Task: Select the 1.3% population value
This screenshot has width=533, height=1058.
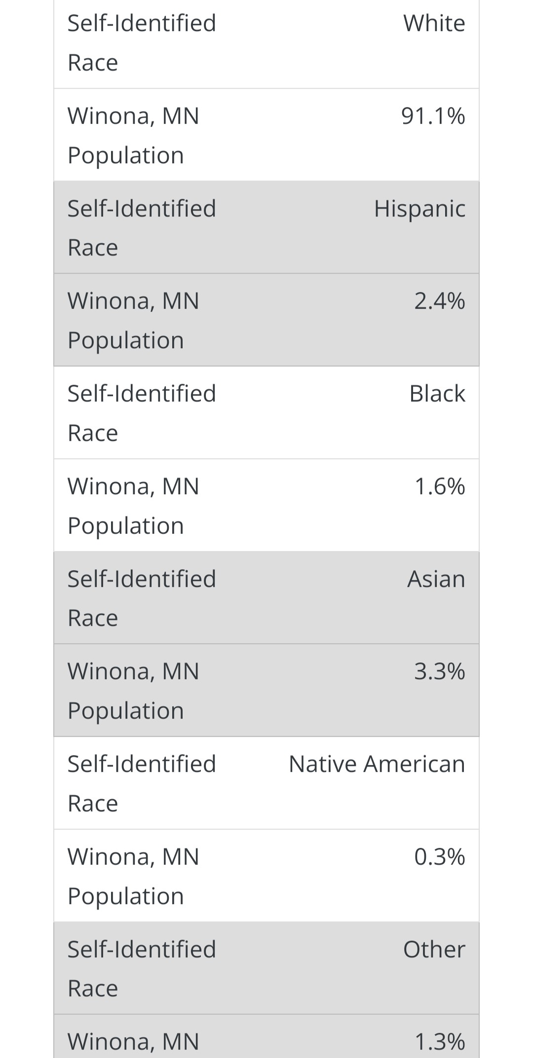Action: pos(439,1042)
